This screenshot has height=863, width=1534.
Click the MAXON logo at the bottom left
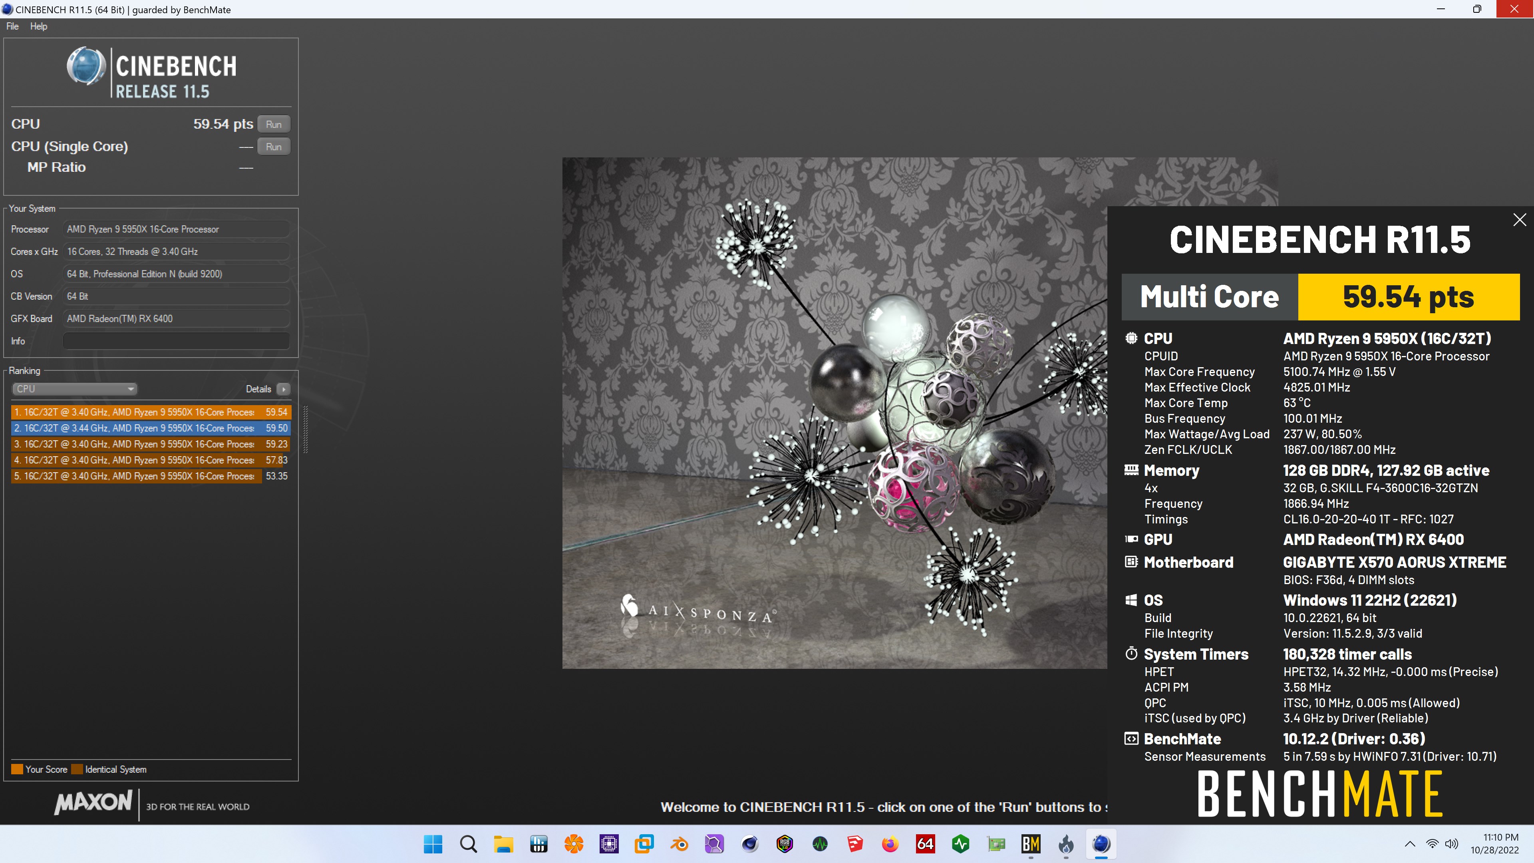93,802
